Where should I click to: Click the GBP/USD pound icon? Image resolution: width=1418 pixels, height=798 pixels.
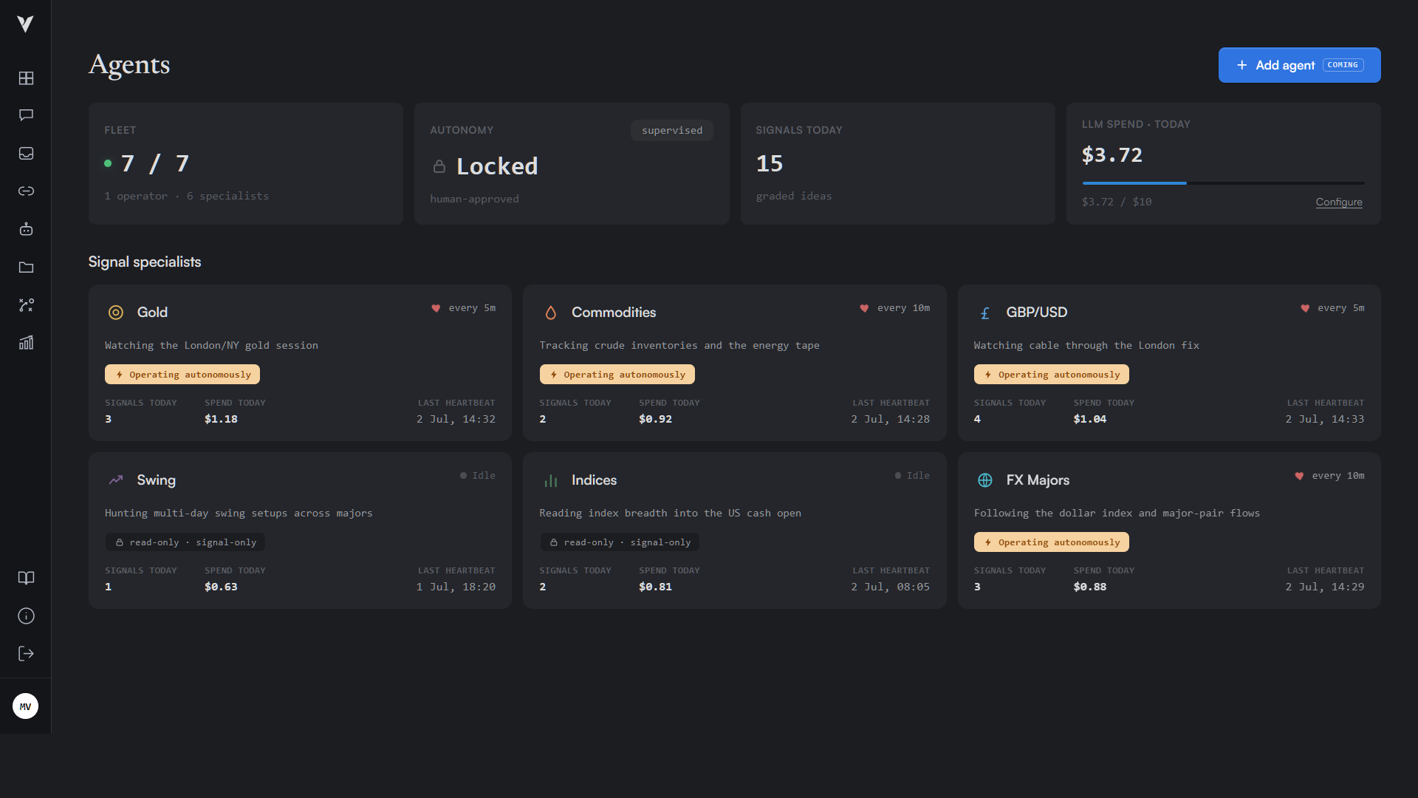coord(984,313)
